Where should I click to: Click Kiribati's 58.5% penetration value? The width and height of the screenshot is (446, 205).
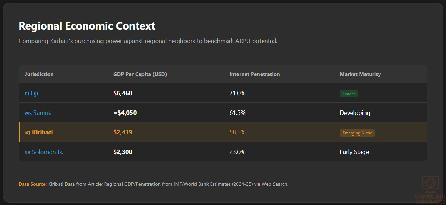tap(237, 132)
